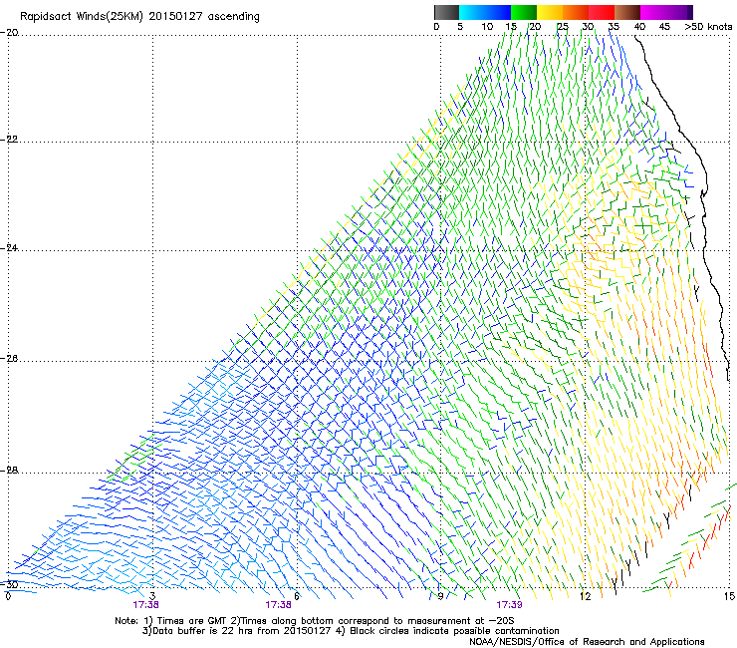
Task: Click the magenta 40-45 knots legend swatch
Action: click(x=653, y=12)
